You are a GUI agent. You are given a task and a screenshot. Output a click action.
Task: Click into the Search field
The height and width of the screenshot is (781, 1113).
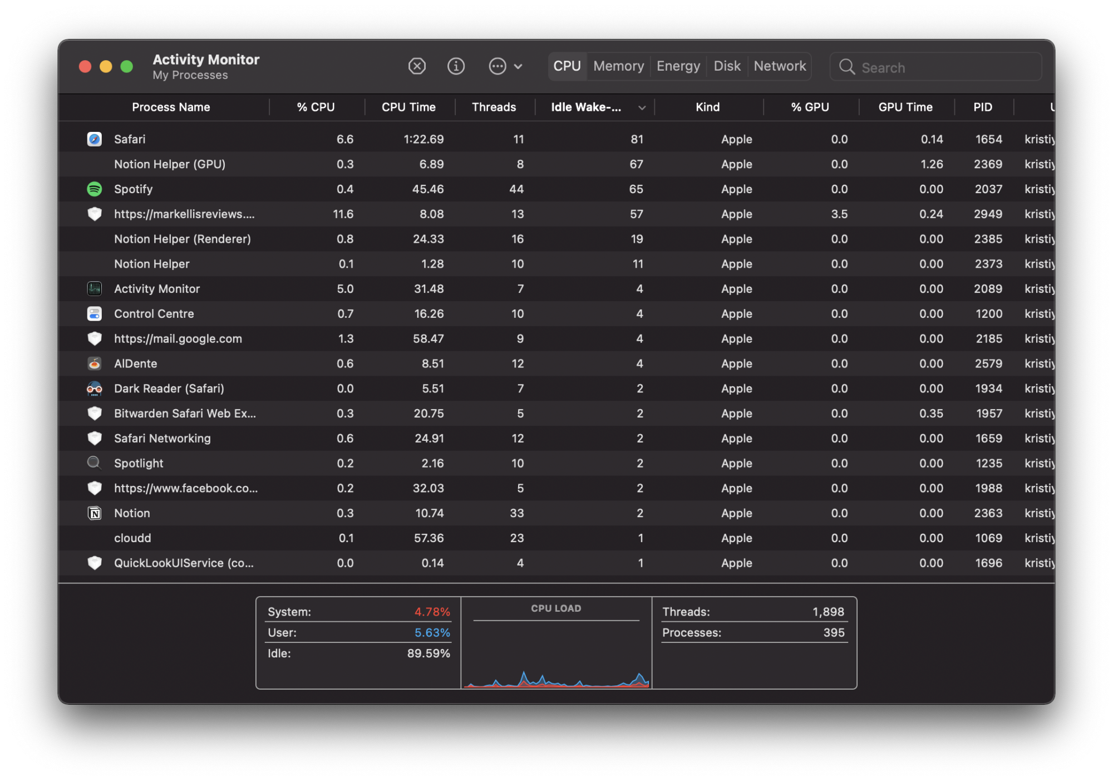point(936,67)
